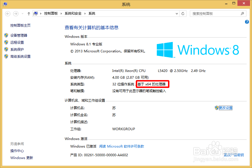Image resolution: width=252 pixels, height=168 pixels.
Task: Select 控制面板 in the address breadcrumb
Action: tap(51, 13)
